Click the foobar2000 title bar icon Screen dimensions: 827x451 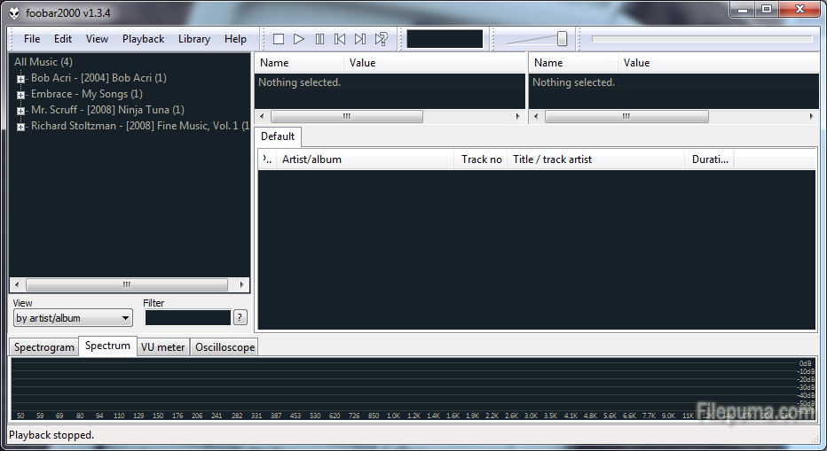(x=14, y=12)
